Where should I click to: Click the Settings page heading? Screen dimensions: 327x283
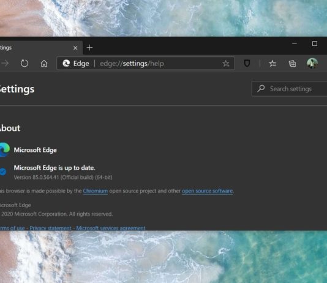[x=17, y=89]
